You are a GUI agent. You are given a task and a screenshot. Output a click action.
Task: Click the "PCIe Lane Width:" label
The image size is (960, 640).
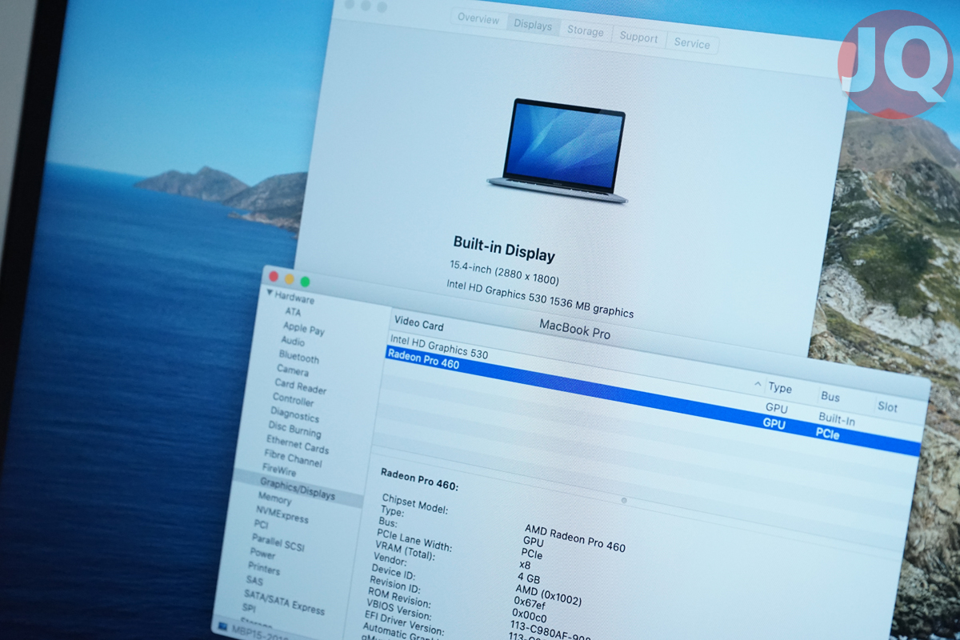[x=414, y=540]
